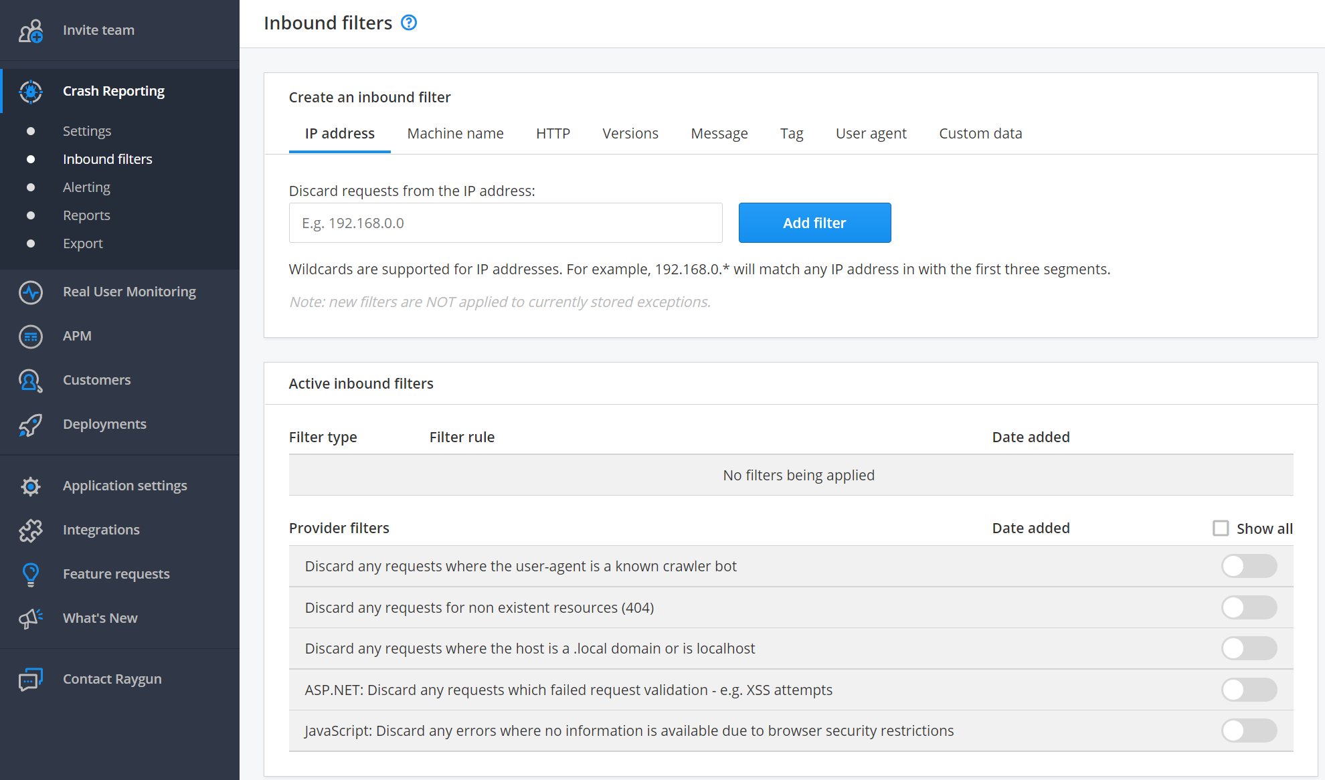Screen dimensions: 1325x780
Task: Select the Custom data filter tab
Action: pos(980,132)
